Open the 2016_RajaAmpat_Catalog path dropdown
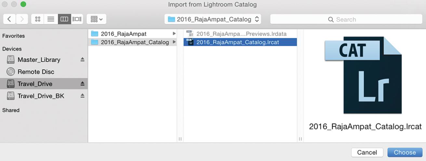Viewport: 426px width, 161px height. pos(213,19)
